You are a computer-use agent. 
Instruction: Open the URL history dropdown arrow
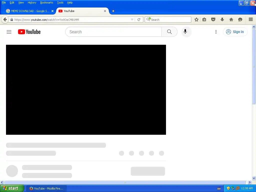pos(132,19)
